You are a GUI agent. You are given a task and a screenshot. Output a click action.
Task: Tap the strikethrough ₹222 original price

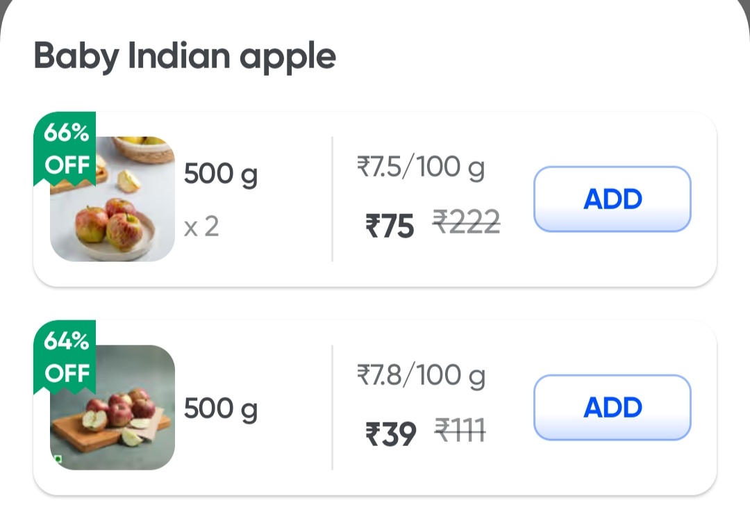467,224
